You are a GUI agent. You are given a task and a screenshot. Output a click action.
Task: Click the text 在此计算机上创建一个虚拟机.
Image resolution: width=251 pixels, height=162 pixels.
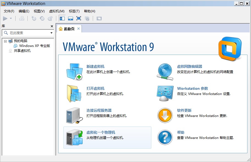(x=108, y=72)
